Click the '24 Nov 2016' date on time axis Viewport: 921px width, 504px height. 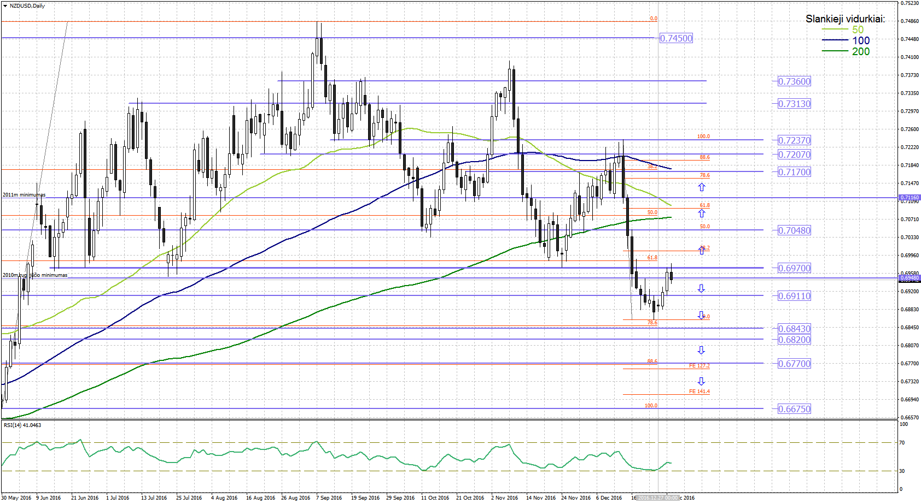[576, 498]
